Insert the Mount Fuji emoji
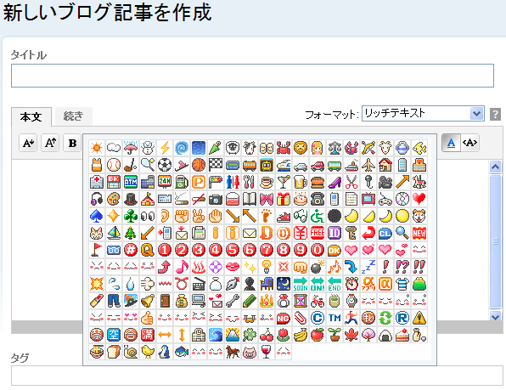 coord(233,335)
